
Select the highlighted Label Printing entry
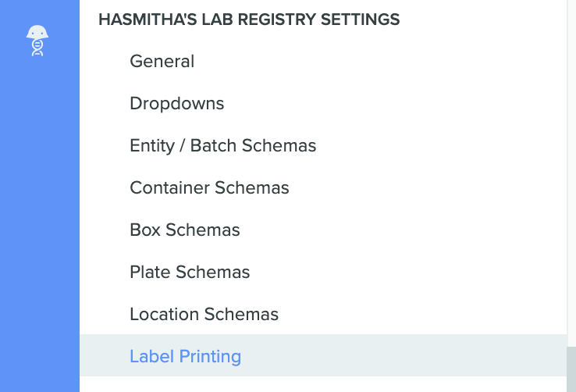[x=323, y=355]
